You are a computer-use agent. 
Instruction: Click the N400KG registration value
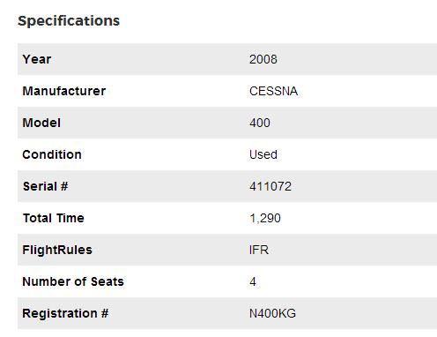[272, 313]
